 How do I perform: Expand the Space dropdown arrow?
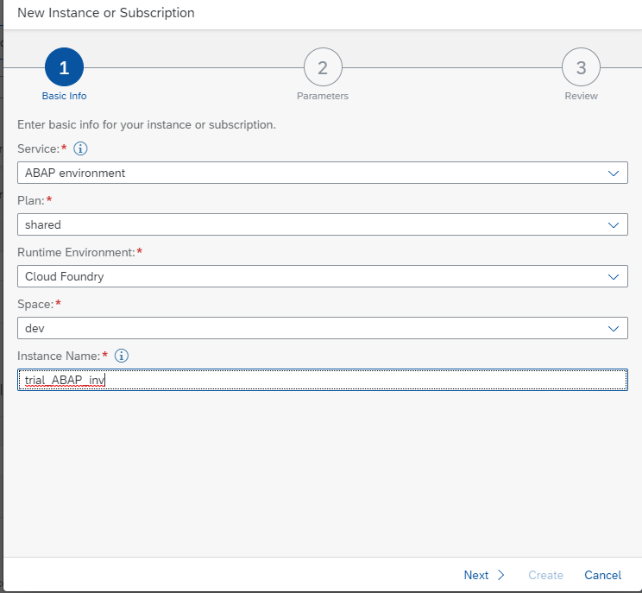(x=614, y=329)
